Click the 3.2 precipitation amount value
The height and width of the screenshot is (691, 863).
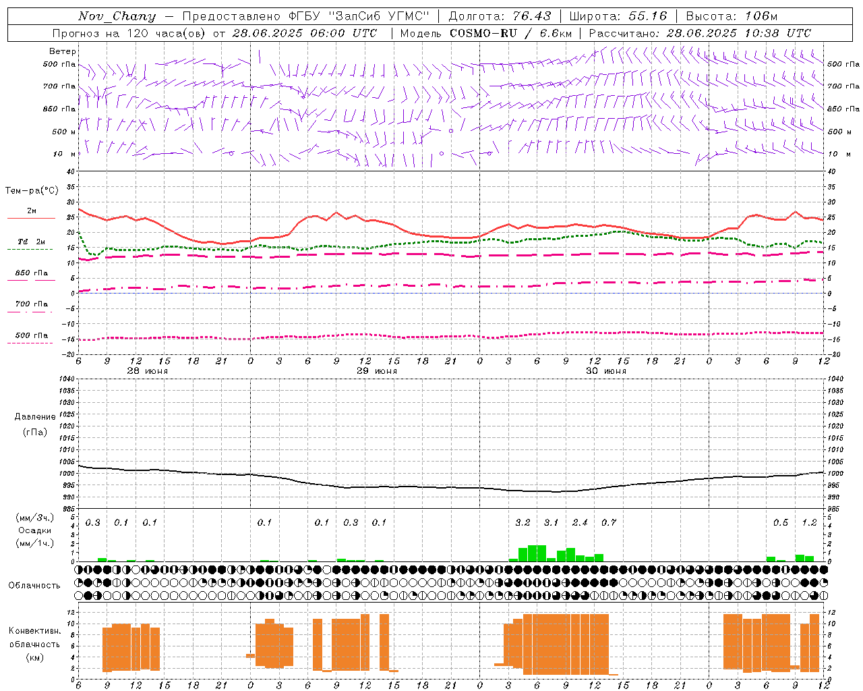(523, 523)
